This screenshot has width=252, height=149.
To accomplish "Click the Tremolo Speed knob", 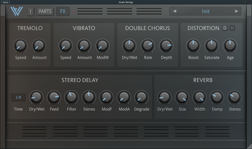I will click(20, 45).
